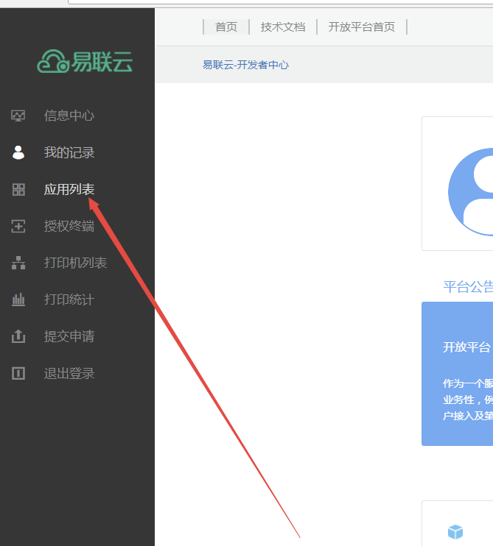Image resolution: width=493 pixels, height=546 pixels.
Task: Open 打印统计 in the sidebar
Action: pyautogui.click(x=69, y=299)
